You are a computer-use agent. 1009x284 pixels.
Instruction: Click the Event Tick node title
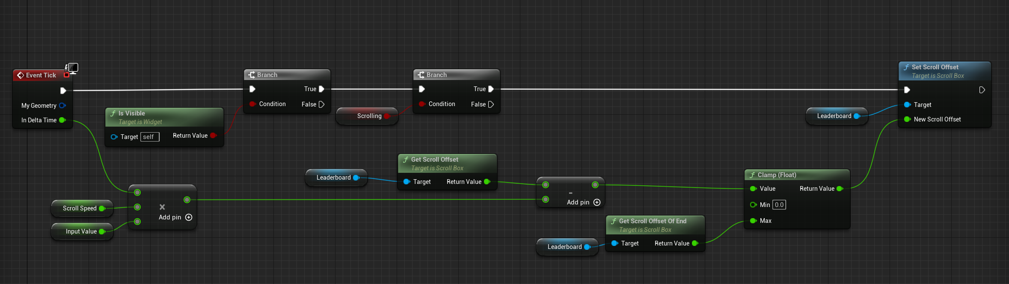pyautogui.click(x=41, y=75)
